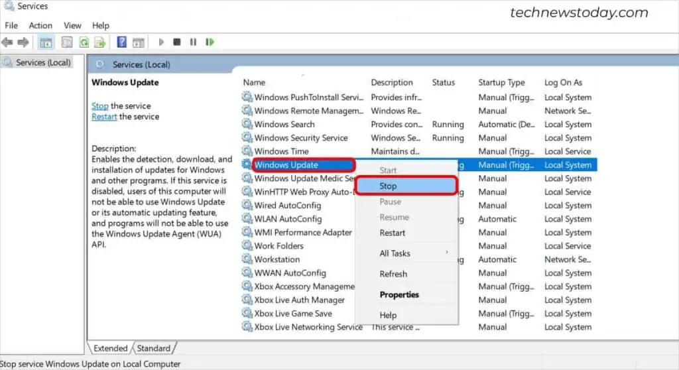Select Services (Local) in the tree

(43, 62)
